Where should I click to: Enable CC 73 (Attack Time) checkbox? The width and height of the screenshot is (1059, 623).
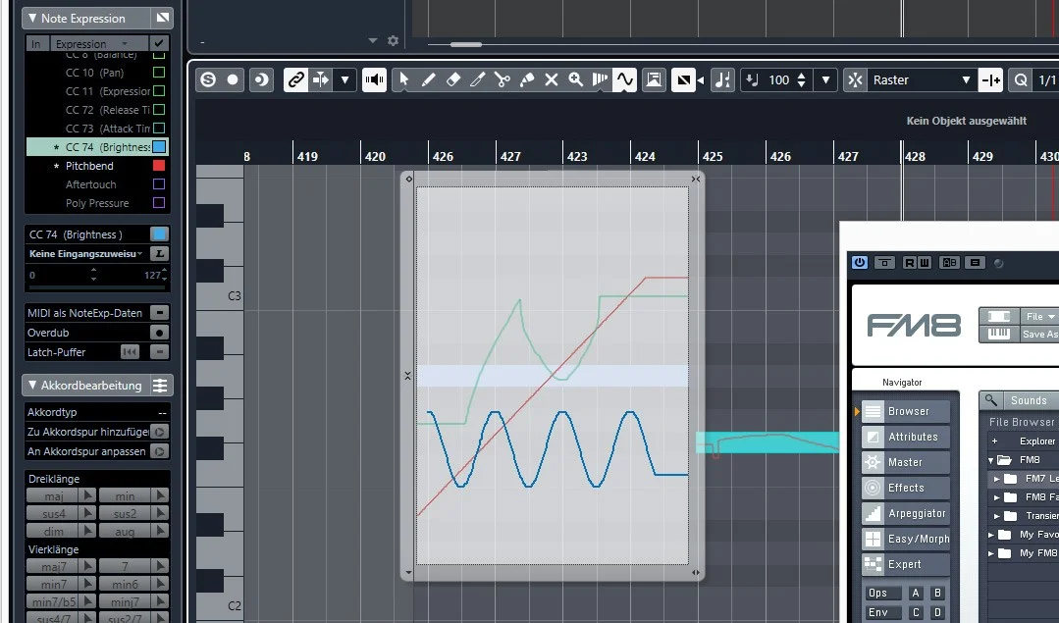pos(159,128)
